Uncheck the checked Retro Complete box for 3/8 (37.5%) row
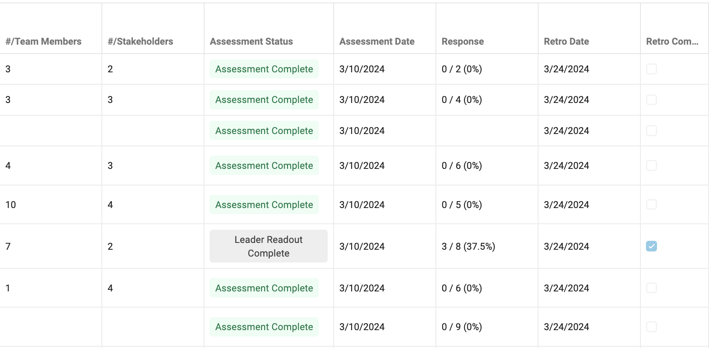The image size is (709, 348). click(x=651, y=246)
